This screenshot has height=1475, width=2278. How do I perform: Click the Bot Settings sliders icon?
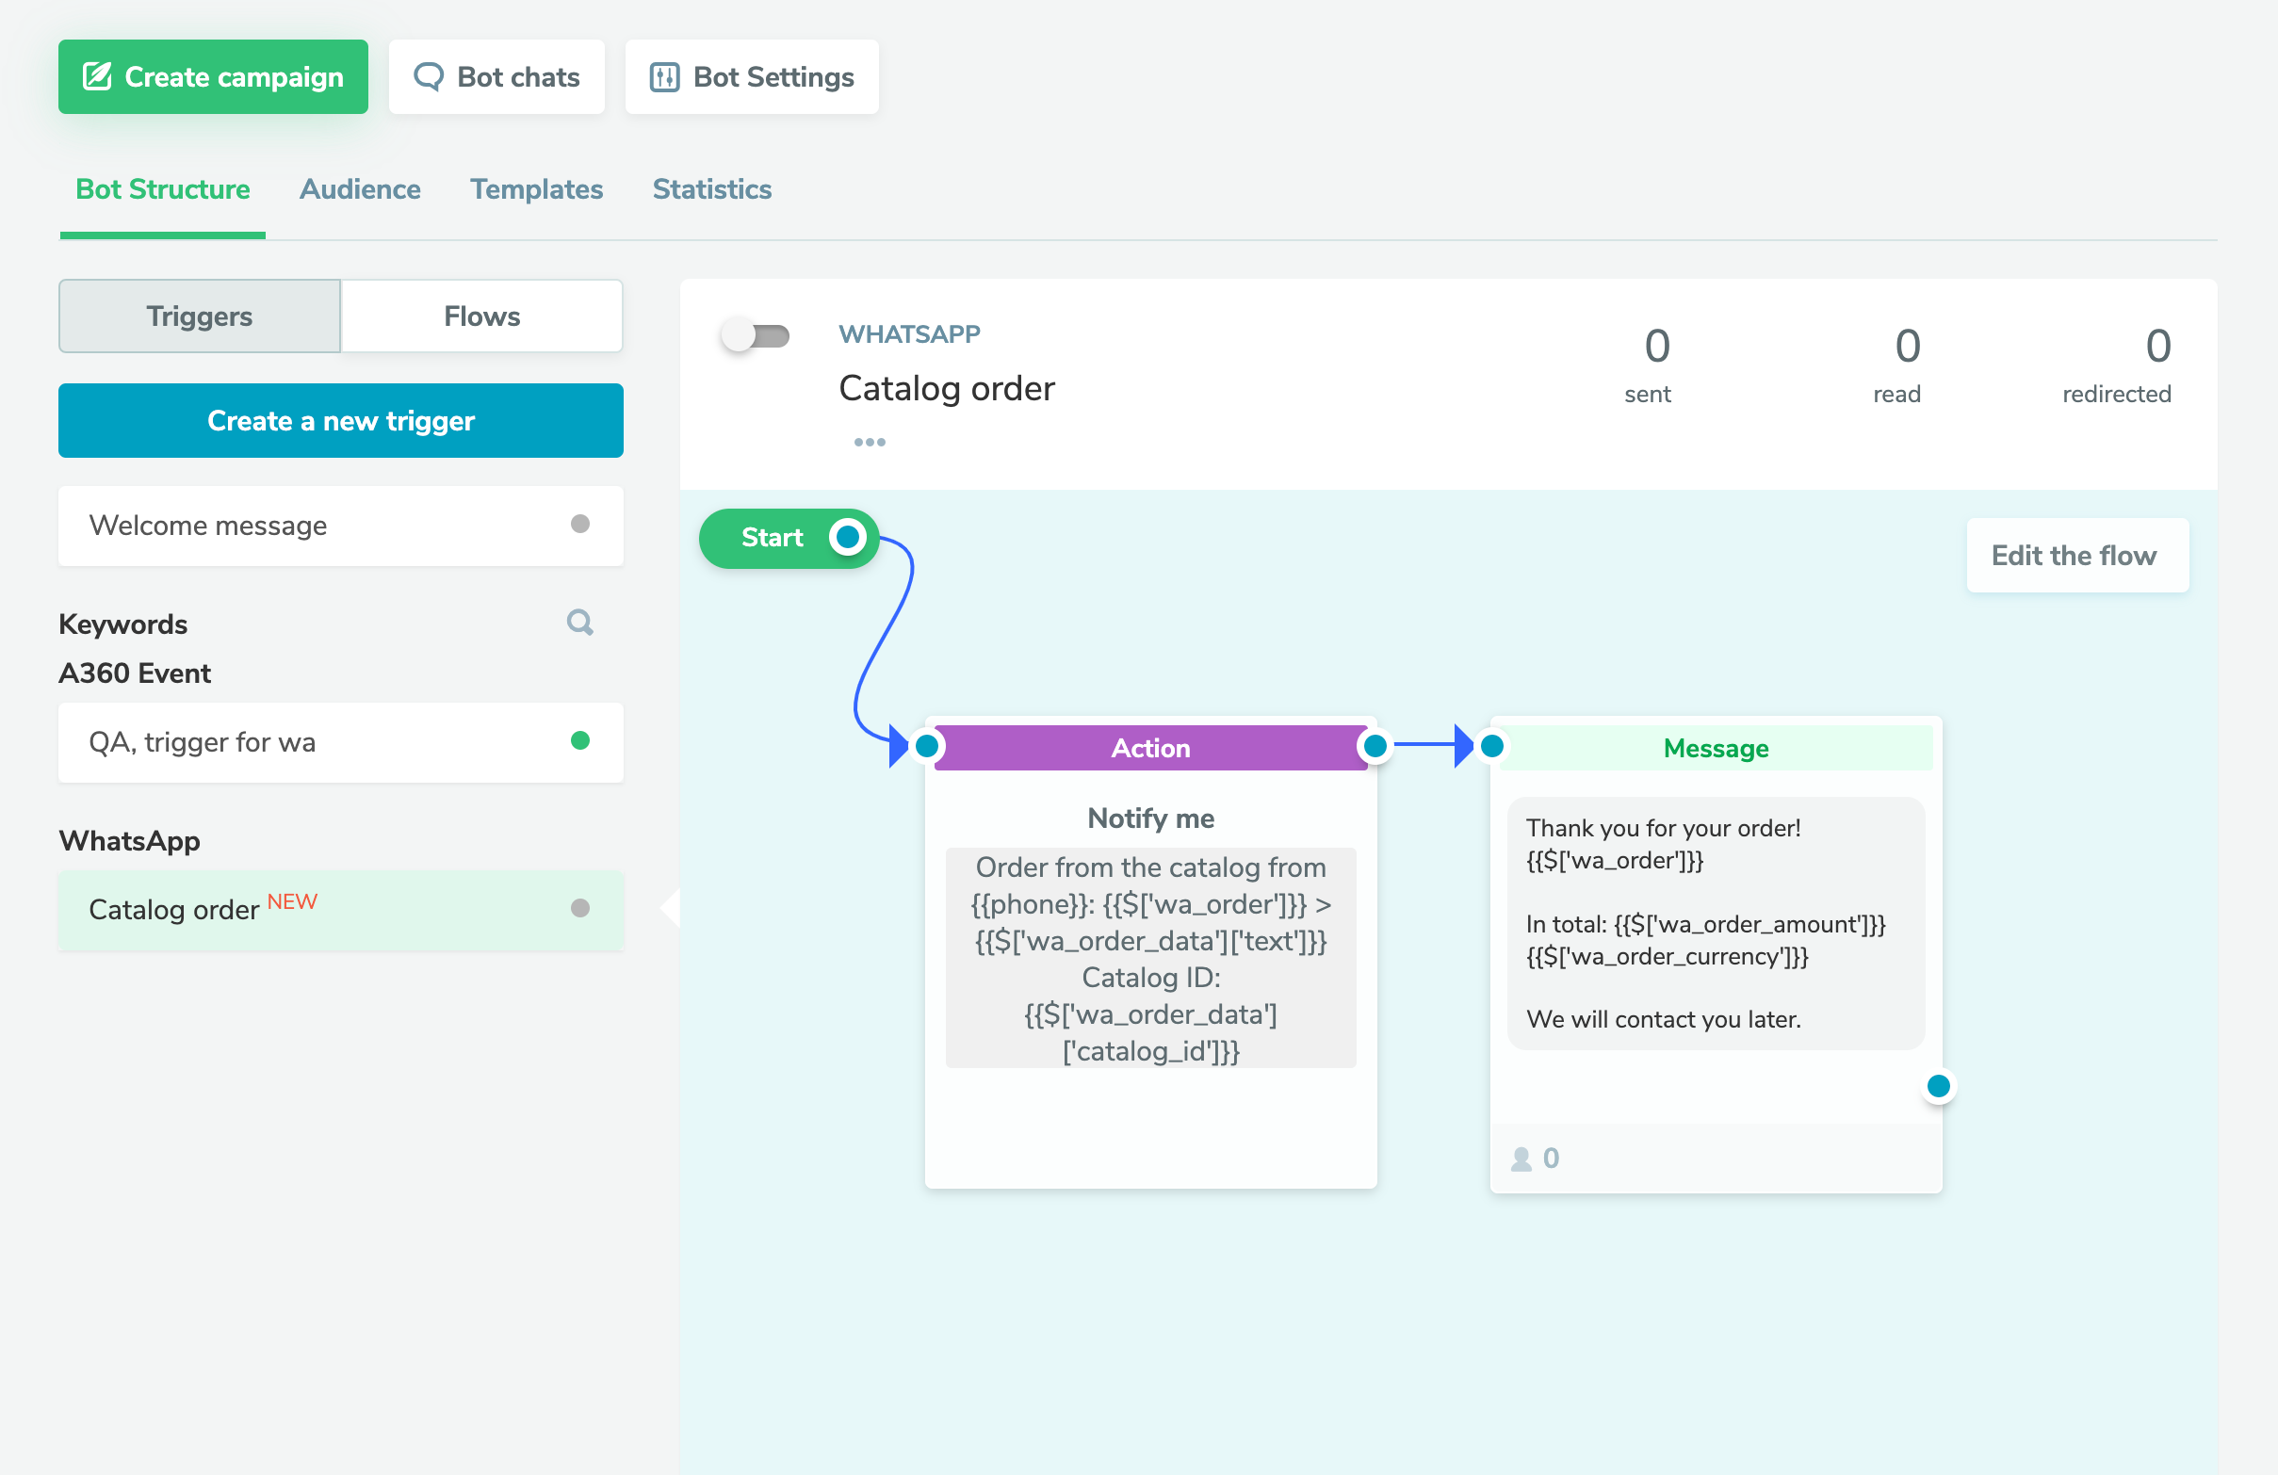[664, 76]
